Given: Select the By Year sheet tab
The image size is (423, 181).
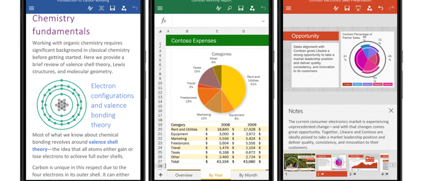Looking at the screenshot, I should coord(216,175).
